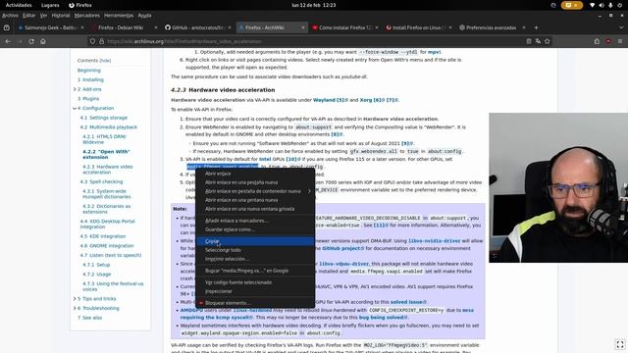The width and height of the screenshot is (628, 353).
Task: Click the red uBlock extension icon
Action: (x=608, y=41)
